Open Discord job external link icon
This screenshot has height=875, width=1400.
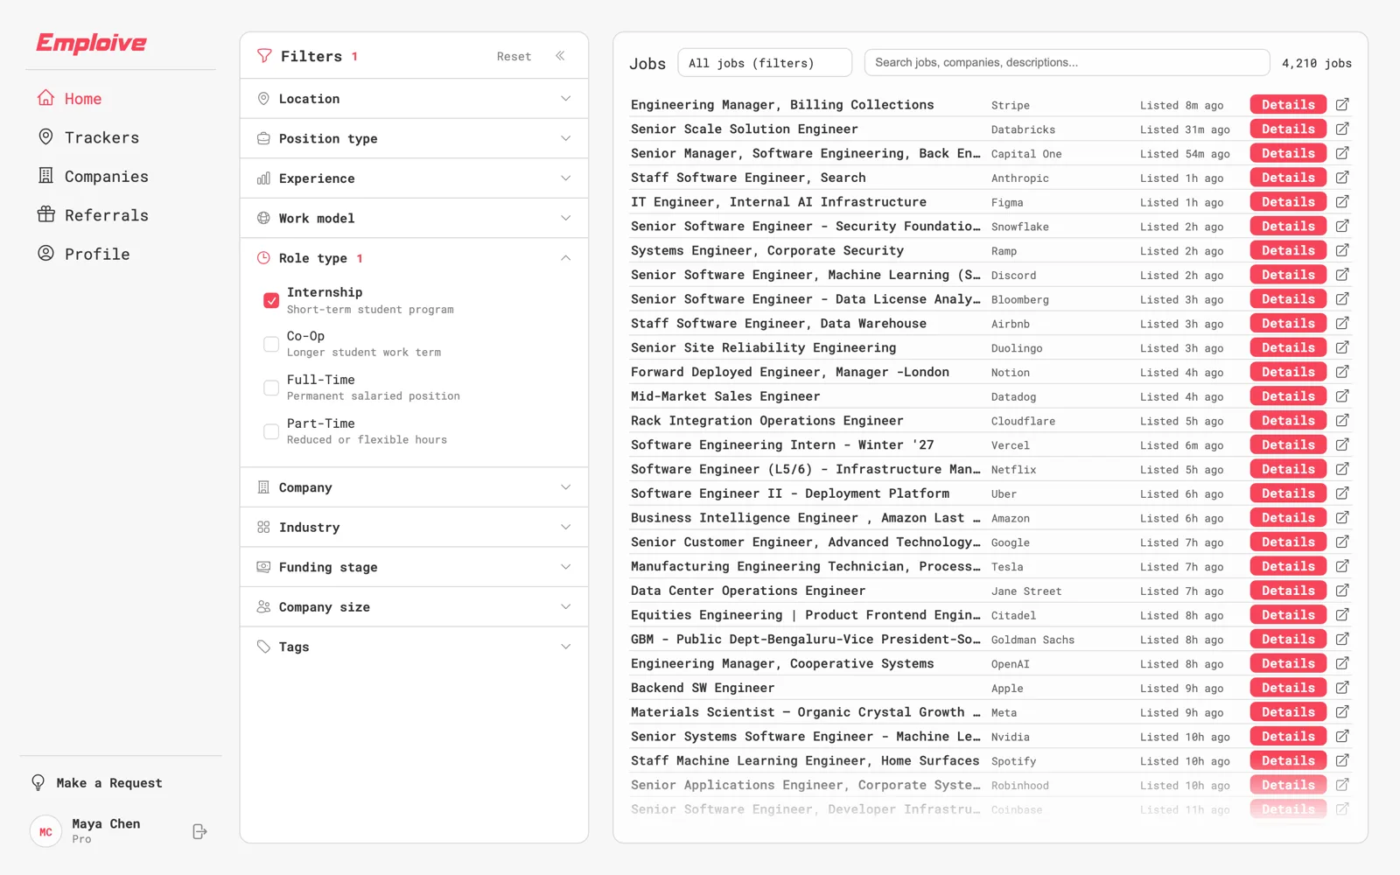pos(1342,275)
